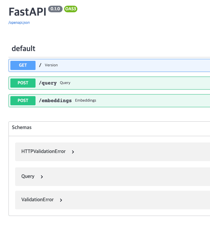Click the FastAPI title heading
210x232 pixels.
coord(27,12)
